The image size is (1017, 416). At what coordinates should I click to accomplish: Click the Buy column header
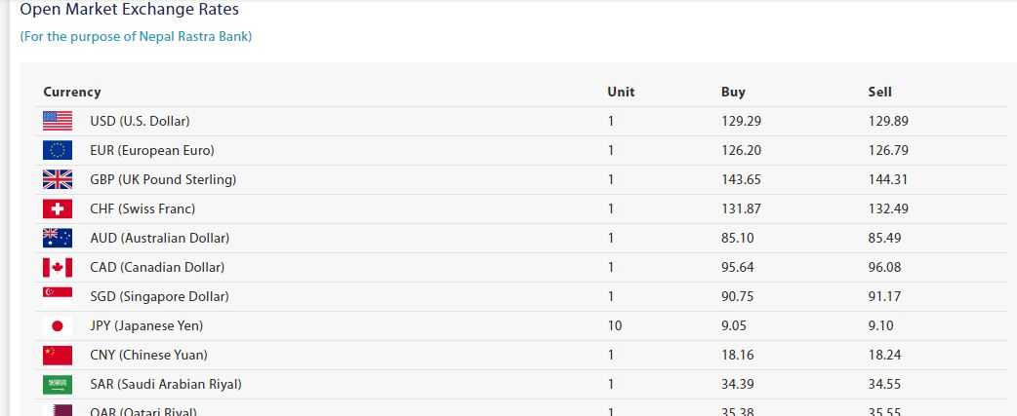pyautogui.click(x=733, y=92)
